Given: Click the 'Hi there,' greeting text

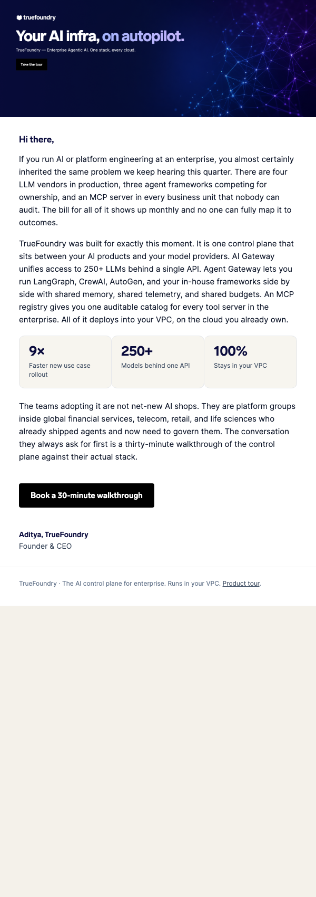Looking at the screenshot, I should 36,139.
